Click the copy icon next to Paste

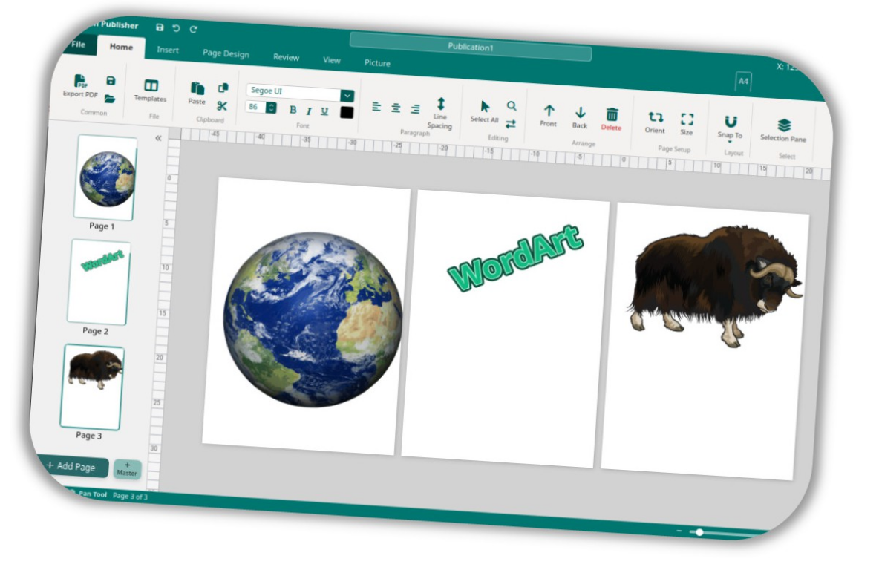(223, 88)
